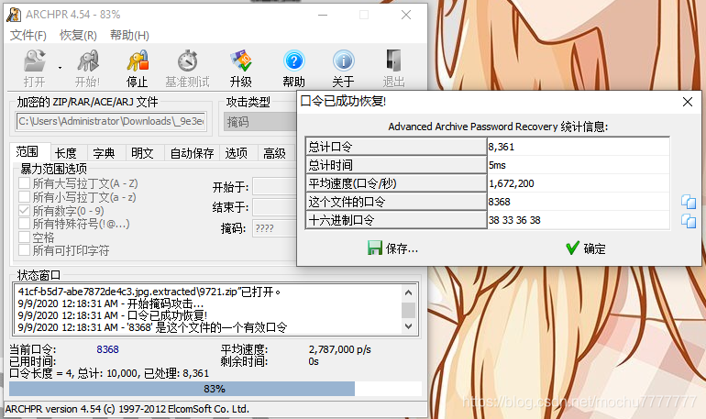Click the 83% progress bar
The width and height of the screenshot is (706, 419).
215,389
